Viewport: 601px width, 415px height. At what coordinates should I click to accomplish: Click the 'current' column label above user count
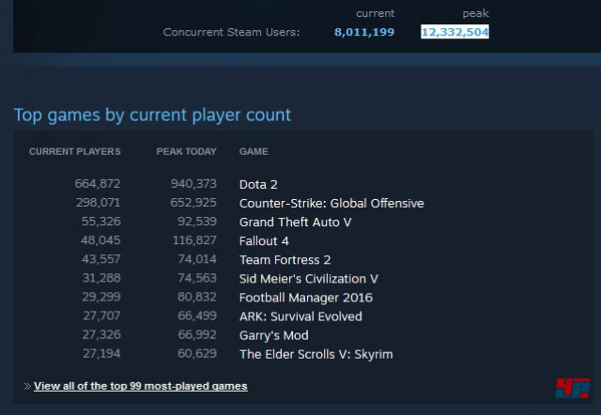tap(376, 13)
